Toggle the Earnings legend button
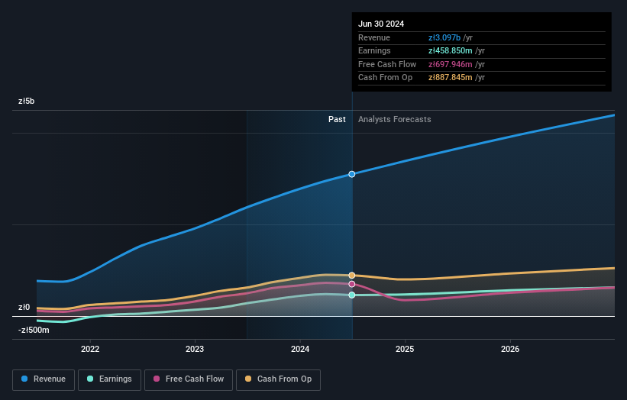This screenshot has height=400, width=627. coord(109,379)
